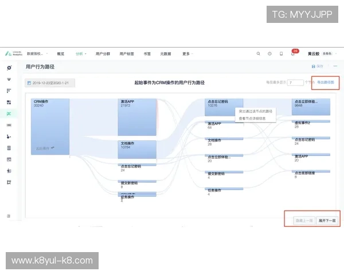Open the event analysis sidebar icon at top
Viewport: 344px width, 275px height.
pos(9,68)
